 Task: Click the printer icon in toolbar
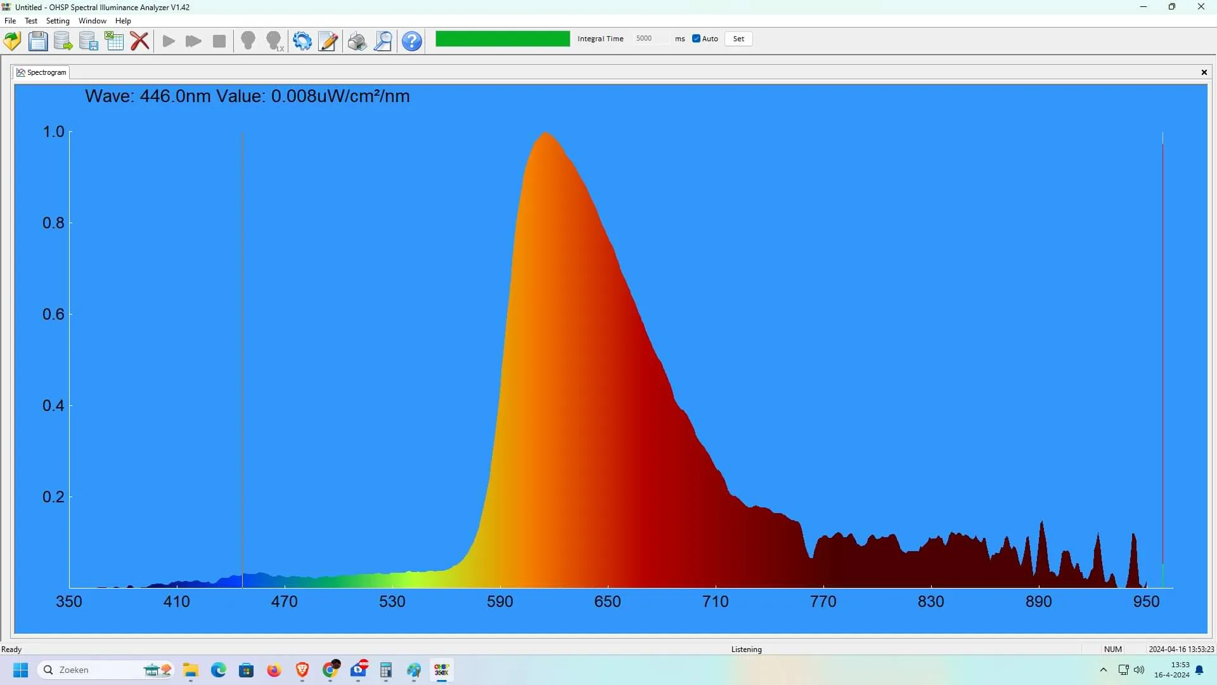click(357, 41)
